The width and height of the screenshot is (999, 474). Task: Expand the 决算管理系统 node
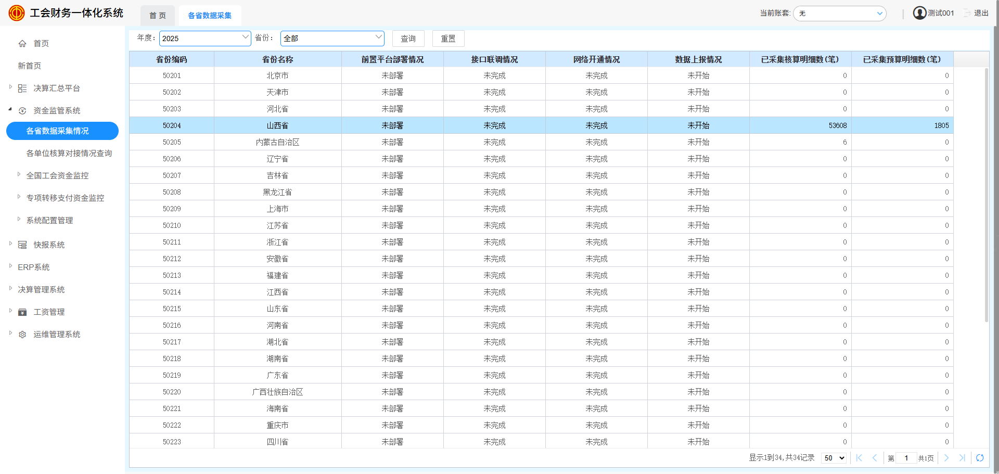[10, 288]
